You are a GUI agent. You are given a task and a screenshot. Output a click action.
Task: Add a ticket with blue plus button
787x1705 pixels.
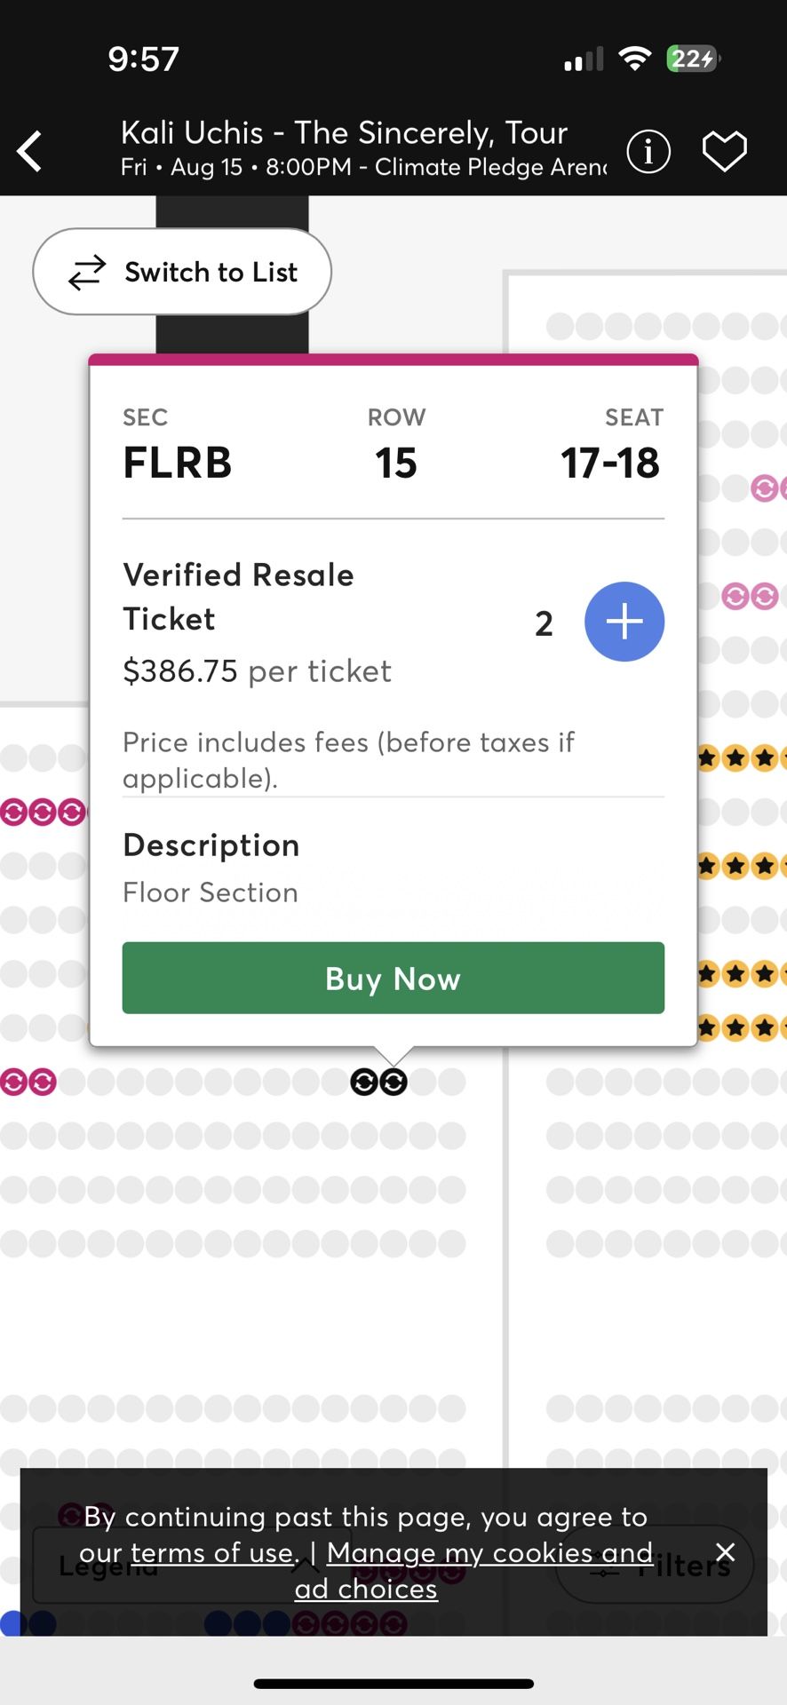pyautogui.click(x=624, y=622)
